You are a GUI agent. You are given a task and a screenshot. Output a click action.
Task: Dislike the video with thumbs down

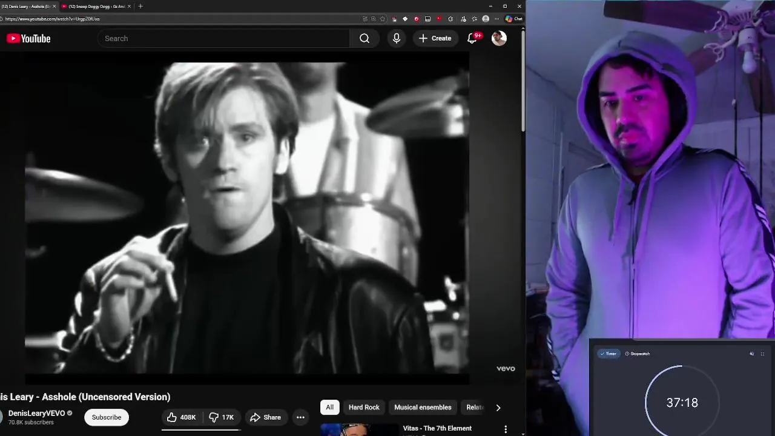(x=221, y=417)
